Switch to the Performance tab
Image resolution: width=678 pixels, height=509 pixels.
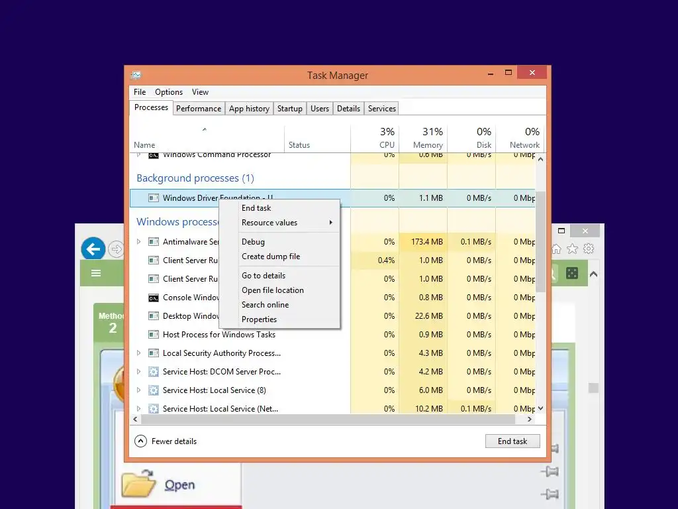pyautogui.click(x=199, y=109)
